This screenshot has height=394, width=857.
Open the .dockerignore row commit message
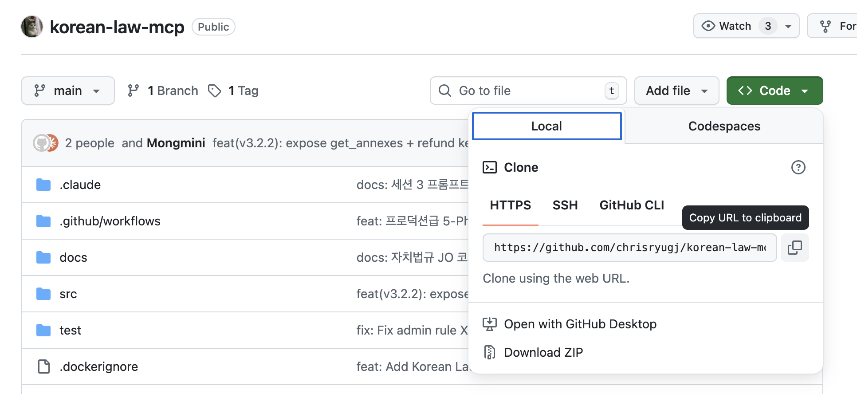[413, 366]
